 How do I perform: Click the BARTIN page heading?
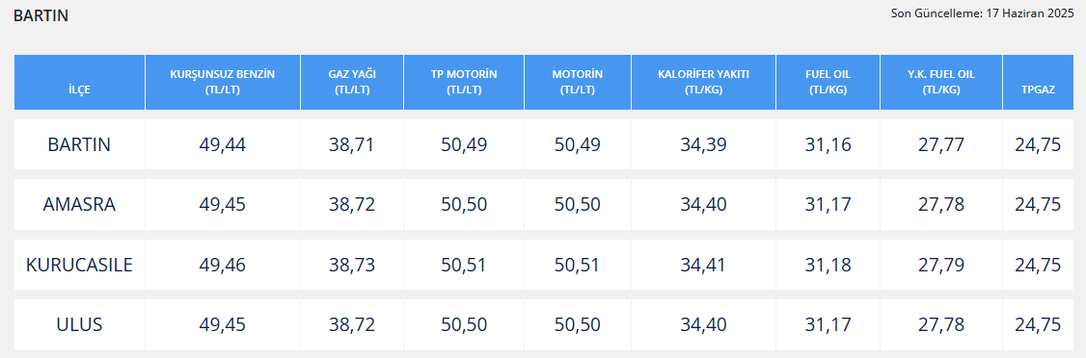click(x=41, y=16)
